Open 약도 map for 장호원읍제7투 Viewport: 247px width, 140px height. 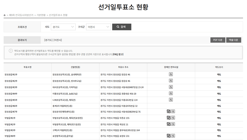[x=219, y=112]
